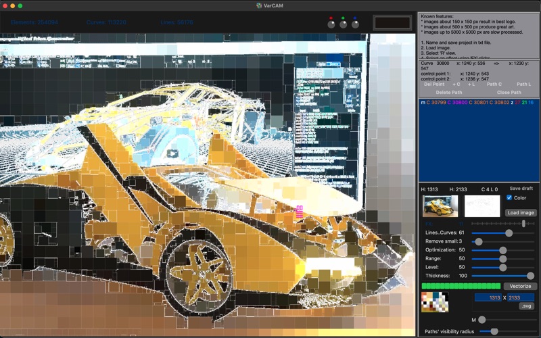Click the green value 21 in path row
Screen dimensions: 541x338
[525, 103]
